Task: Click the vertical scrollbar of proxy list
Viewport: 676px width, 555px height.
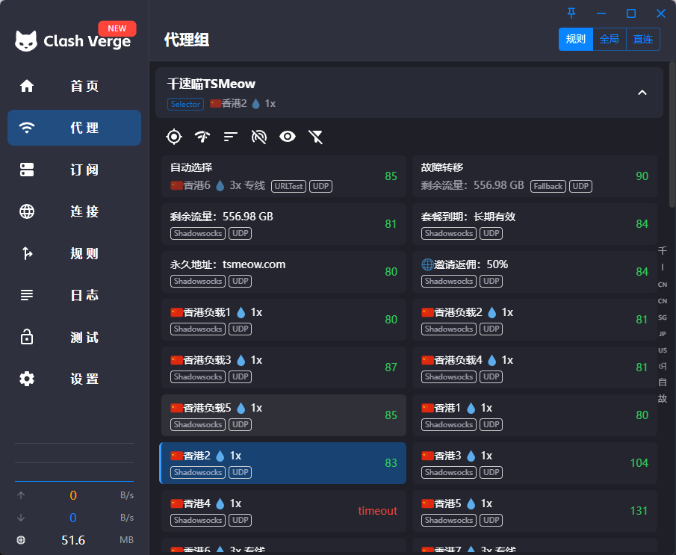Action: (x=672, y=134)
